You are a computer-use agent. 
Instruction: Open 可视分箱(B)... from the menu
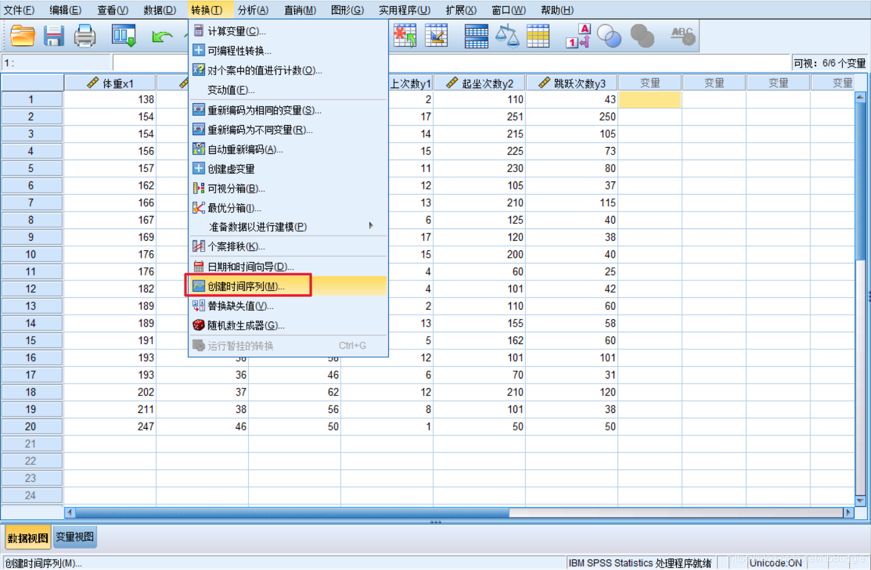click(289, 188)
